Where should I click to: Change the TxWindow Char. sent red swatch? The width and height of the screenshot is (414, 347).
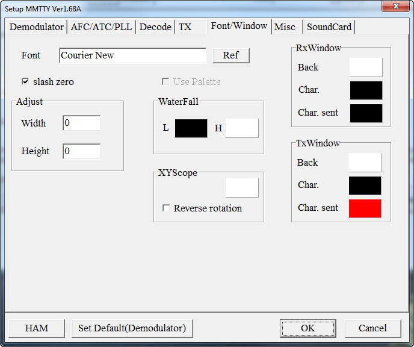365,208
